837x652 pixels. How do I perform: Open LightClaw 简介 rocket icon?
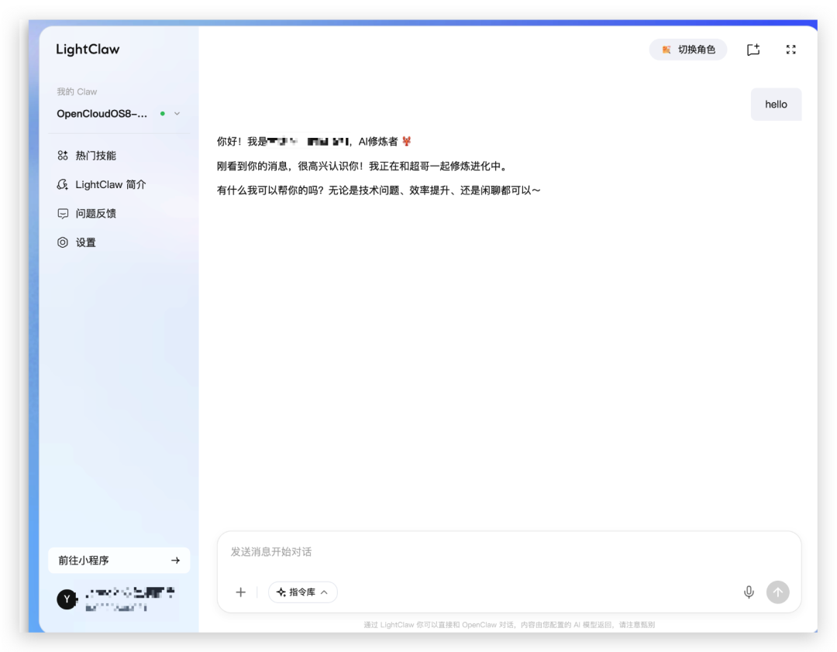pos(63,184)
